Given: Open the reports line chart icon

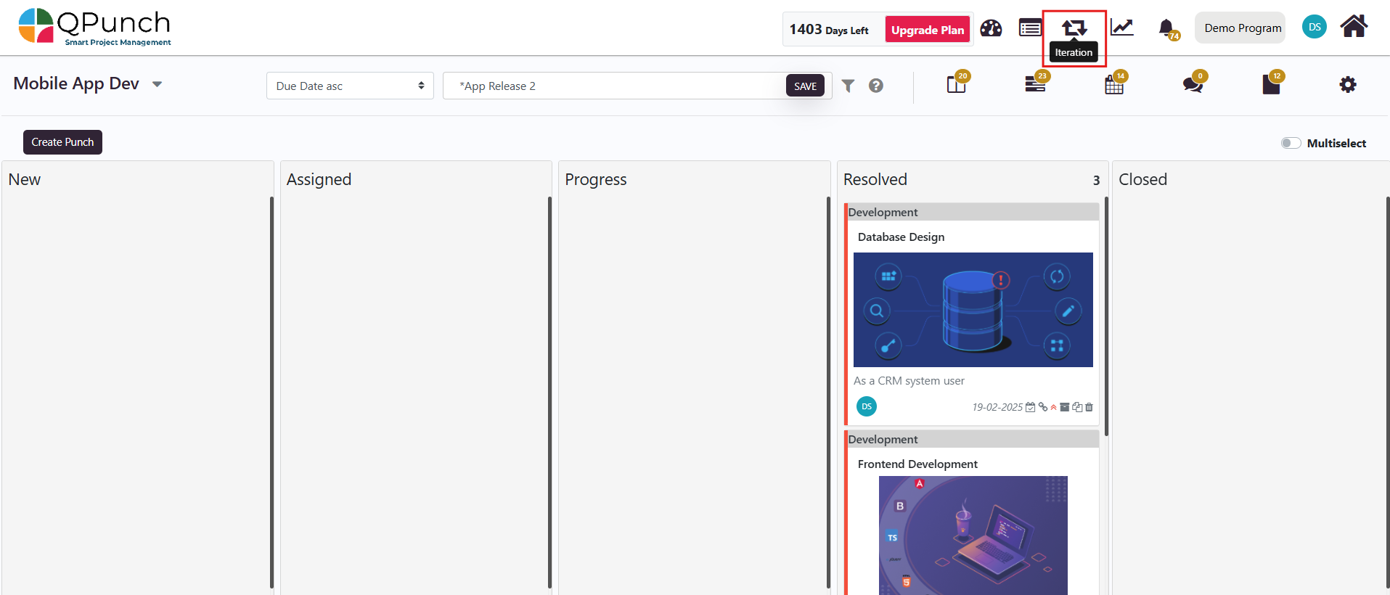Looking at the screenshot, I should pos(1121,28).
